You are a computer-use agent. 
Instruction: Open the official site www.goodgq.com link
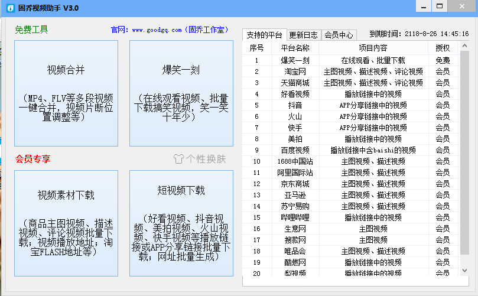coord(157,30)
